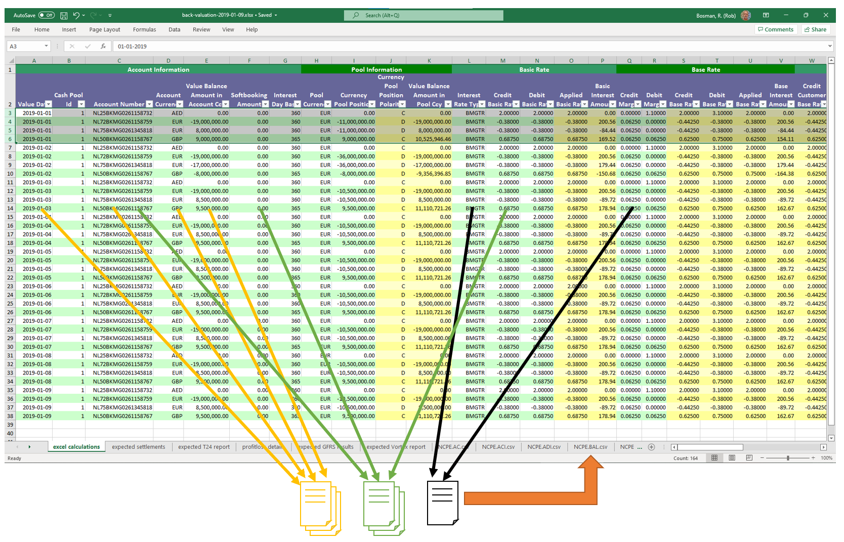Image resolution: width=844 pixels, height=542 pixels.
Task: Select column header C
Action: (119, 61)
